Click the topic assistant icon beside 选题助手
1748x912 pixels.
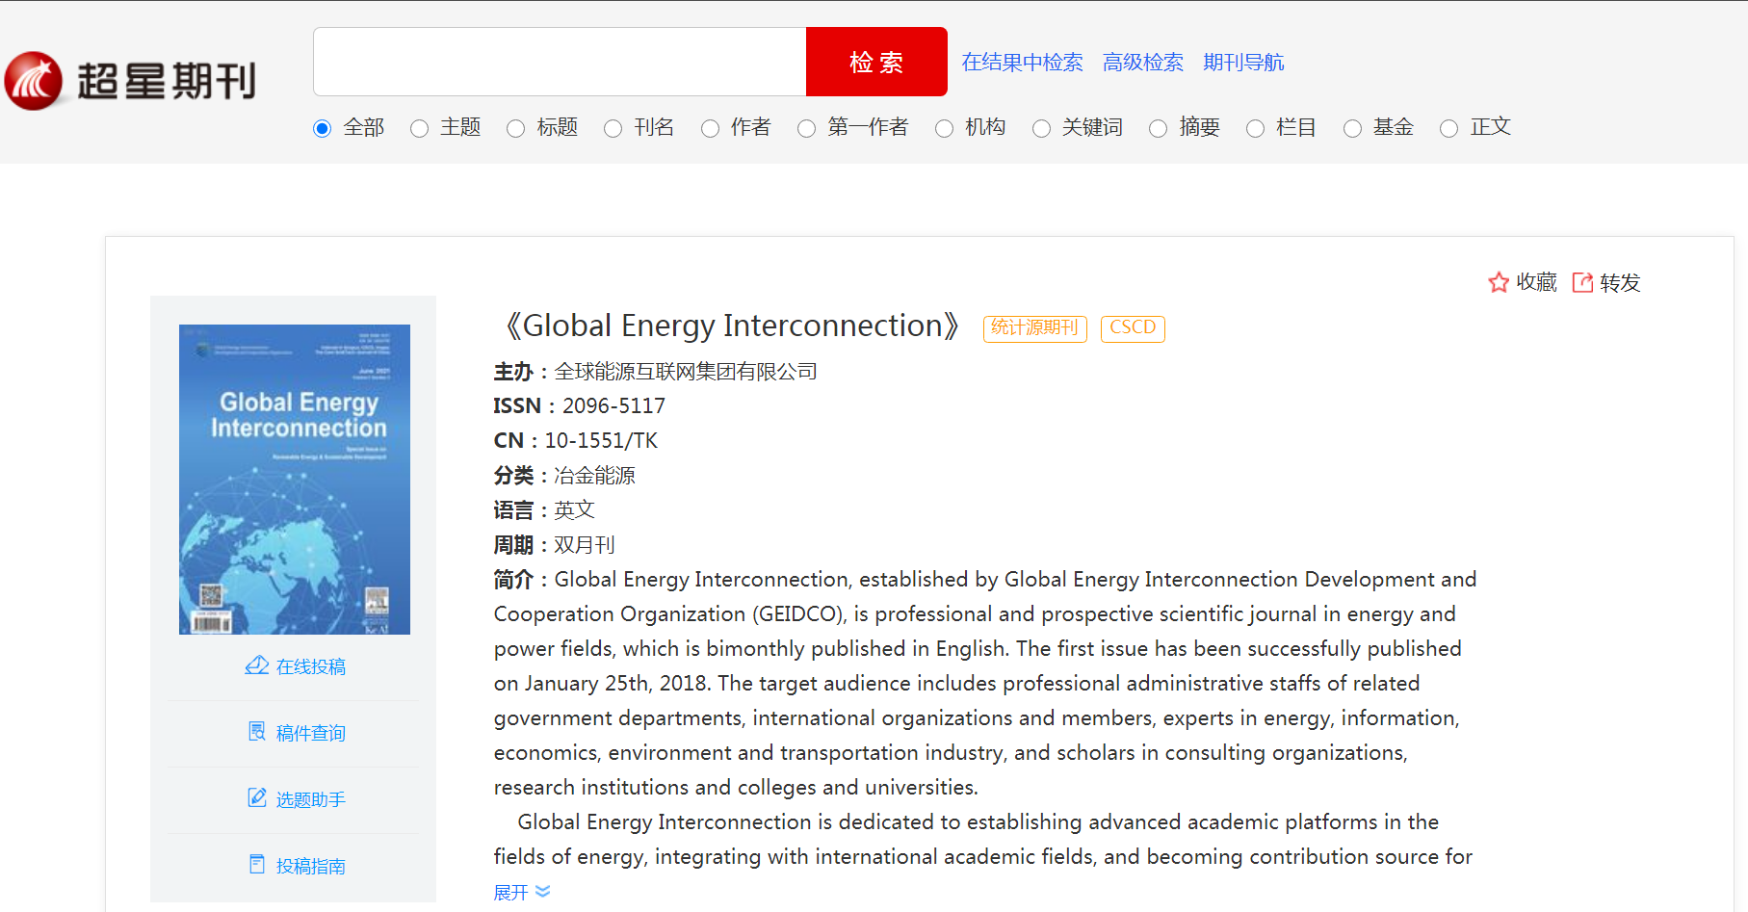(257, 798)
